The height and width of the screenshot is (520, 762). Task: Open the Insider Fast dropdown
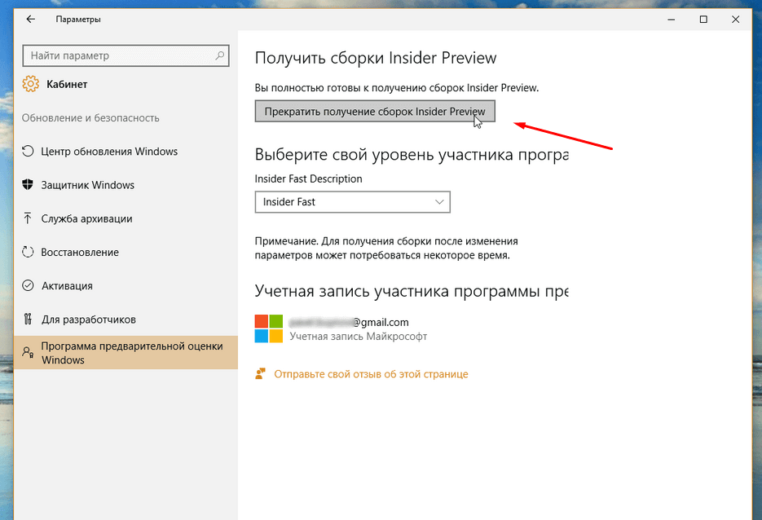tap(352, 201)
